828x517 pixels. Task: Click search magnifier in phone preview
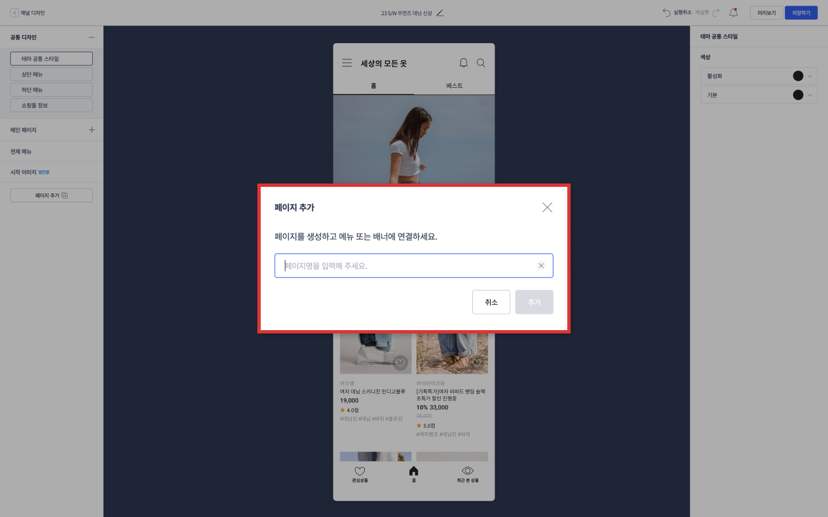click(x=481, y=63)
